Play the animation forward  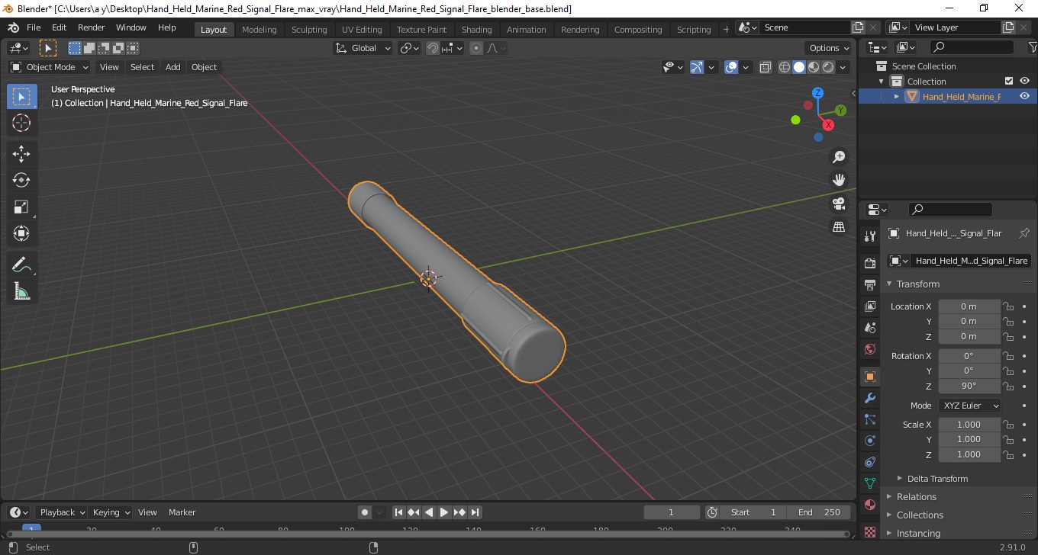tap(444, 512)
